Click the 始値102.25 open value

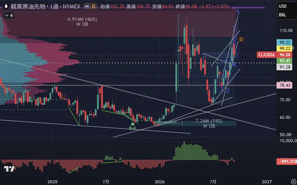pyautogui.click(x=112, y=7)
